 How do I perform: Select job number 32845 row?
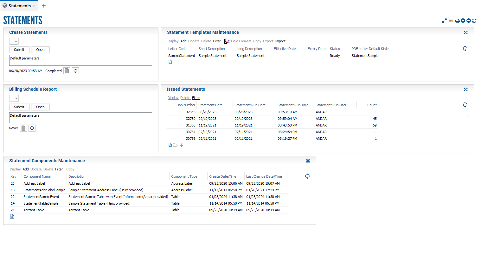click(x=273, y=112)
